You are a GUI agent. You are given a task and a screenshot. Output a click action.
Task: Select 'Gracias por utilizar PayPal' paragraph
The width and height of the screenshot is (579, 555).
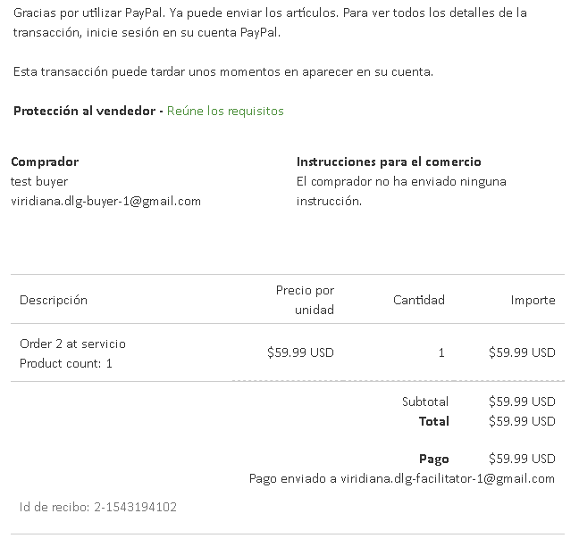270,22
